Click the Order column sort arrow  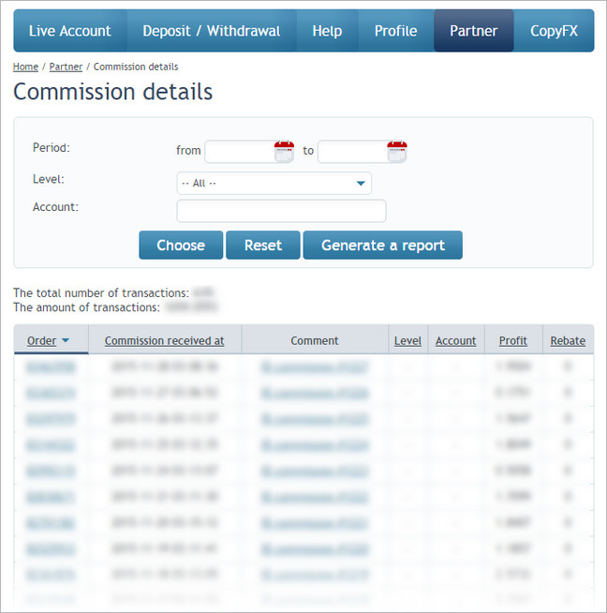66,341
